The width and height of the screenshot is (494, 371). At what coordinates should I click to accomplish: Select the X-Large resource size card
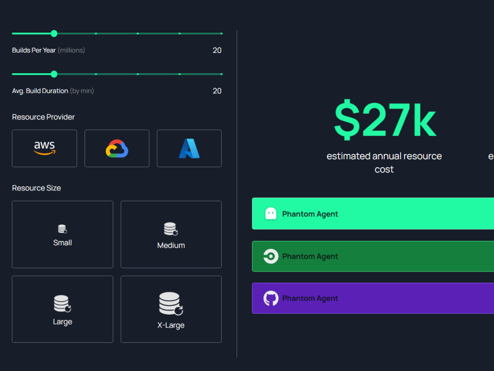point(171,309)
